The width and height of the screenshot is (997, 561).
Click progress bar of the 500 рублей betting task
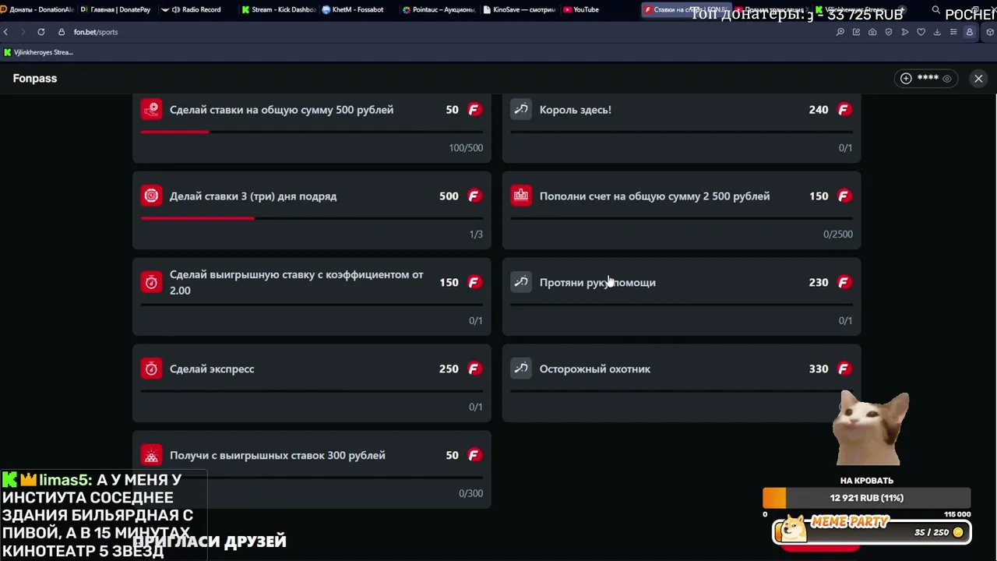312,132
